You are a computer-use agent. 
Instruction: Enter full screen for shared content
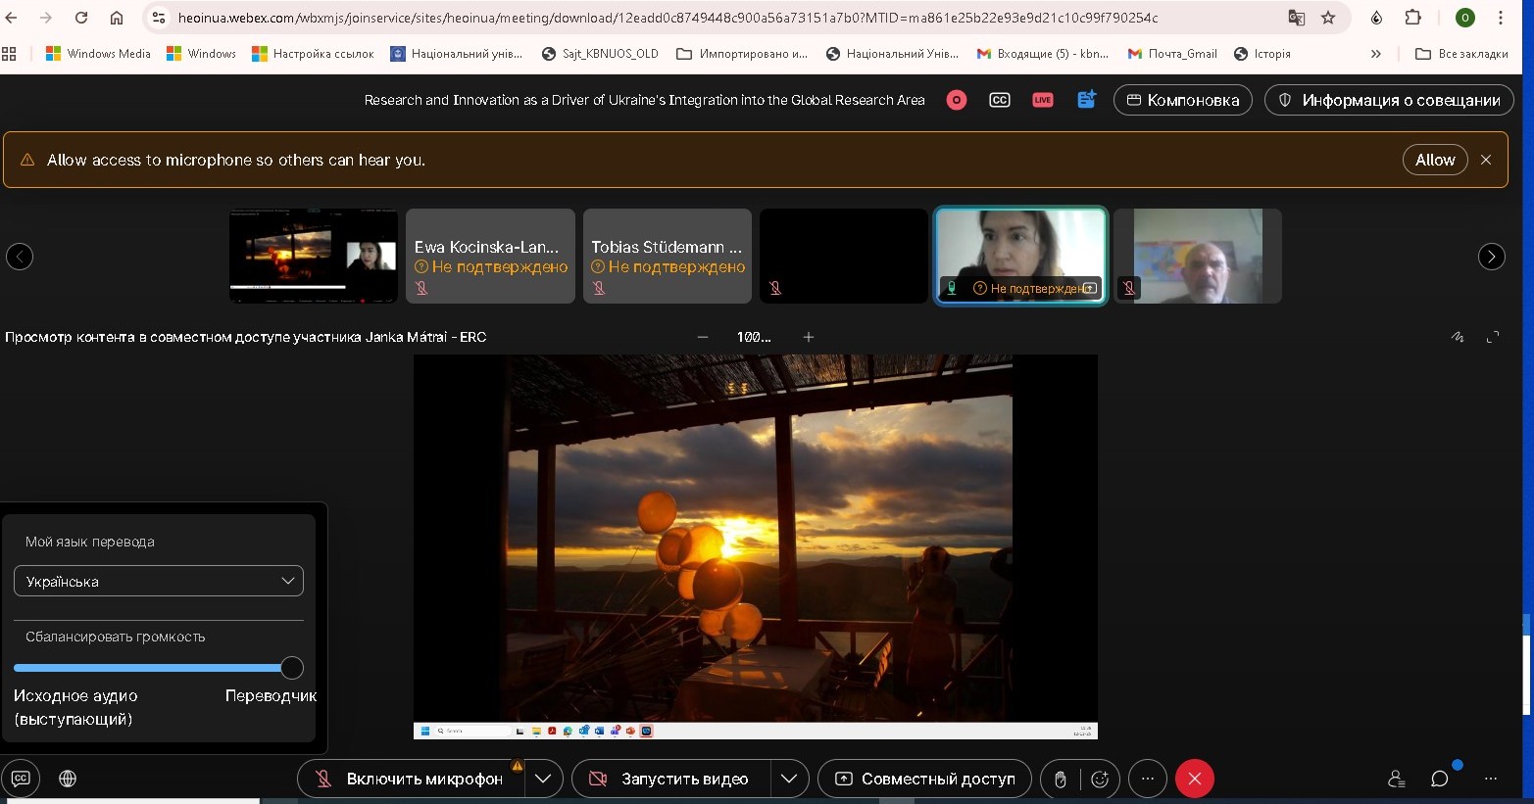click(x=1493, y=337)
